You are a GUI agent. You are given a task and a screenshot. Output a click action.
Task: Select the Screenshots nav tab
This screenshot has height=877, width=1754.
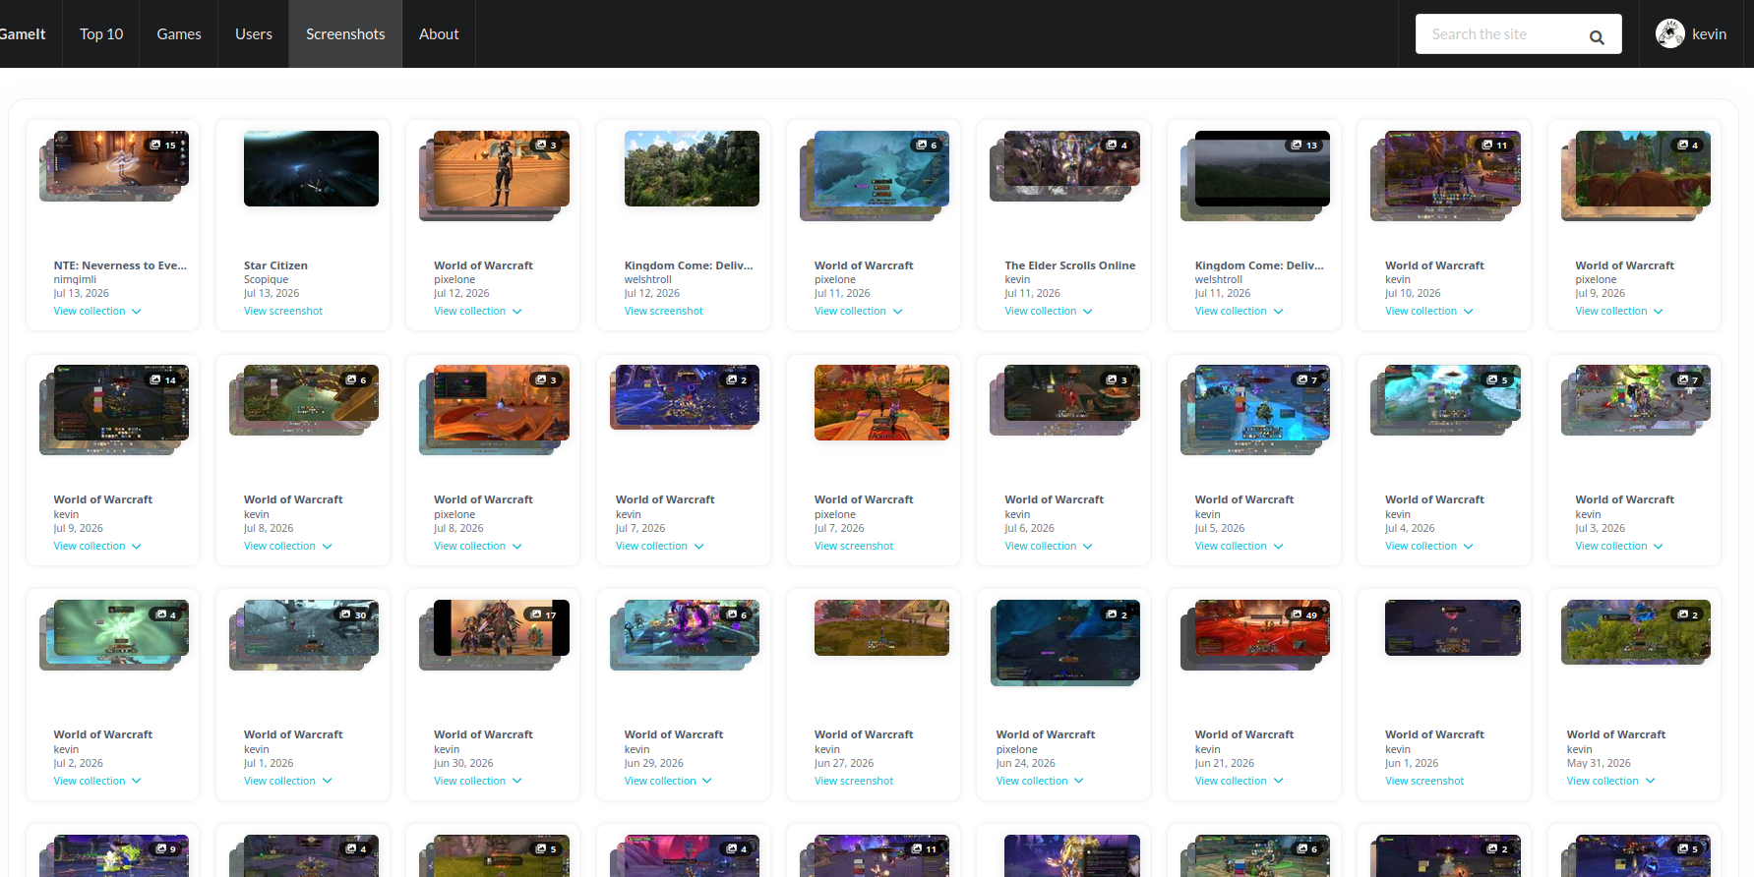(x=345, y=33)
